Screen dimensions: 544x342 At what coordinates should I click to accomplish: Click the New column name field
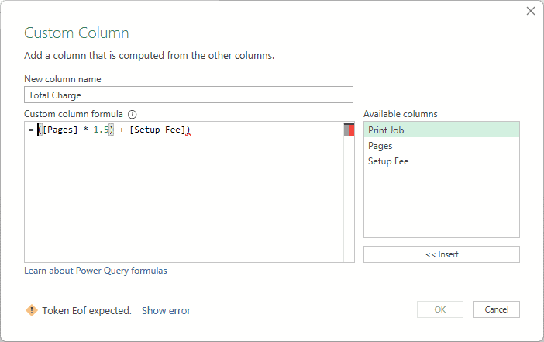tap(188, 95)
